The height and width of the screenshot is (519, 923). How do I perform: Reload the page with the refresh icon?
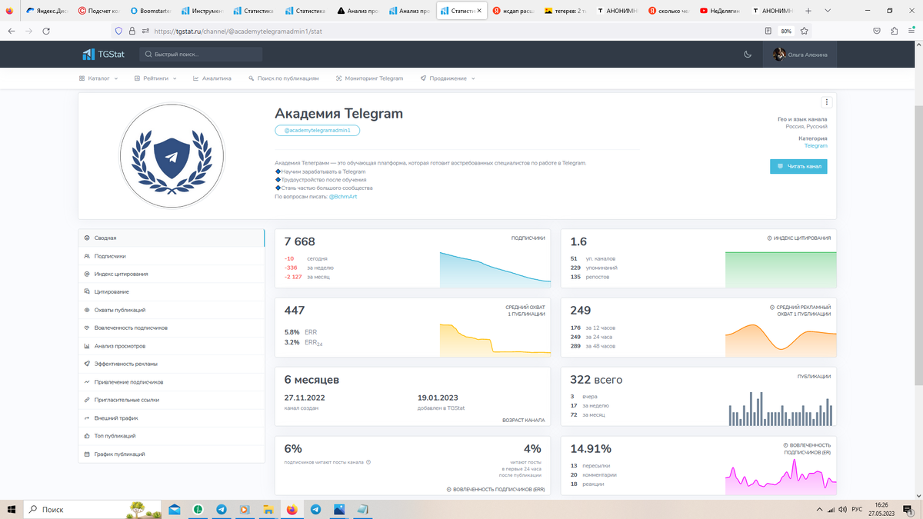click(46, 31)
